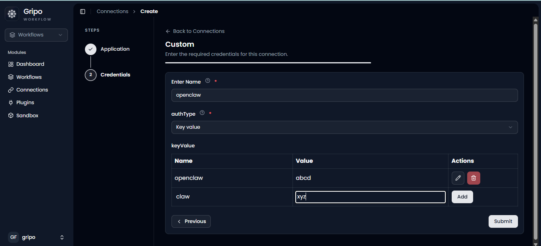This screenshot has height=246, width=541.
Task: Submit the connection credentials
Action: click(503, 221)
